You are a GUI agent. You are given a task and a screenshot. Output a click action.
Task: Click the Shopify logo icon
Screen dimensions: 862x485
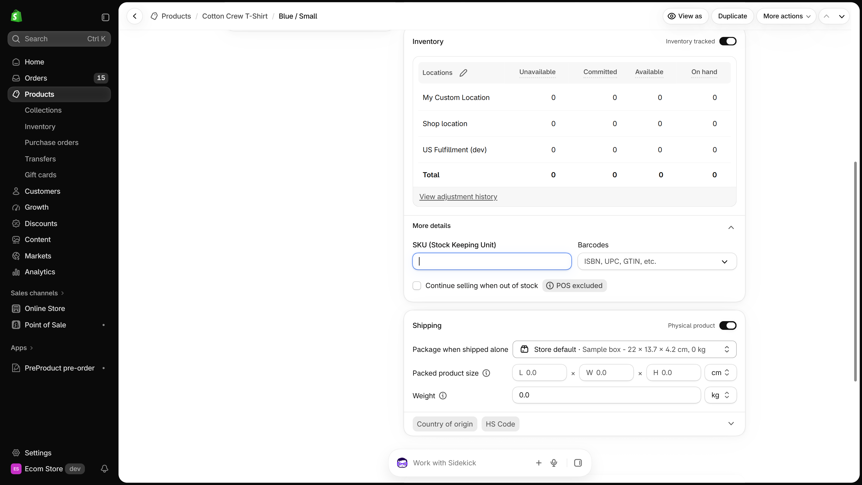pos(16,16)
